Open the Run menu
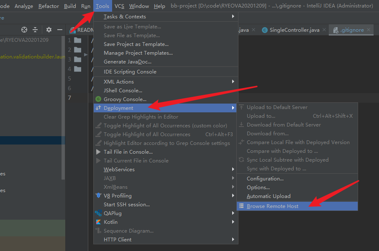Image resolution: width=379 pixels, height=251 pixels. pos(86,6)
